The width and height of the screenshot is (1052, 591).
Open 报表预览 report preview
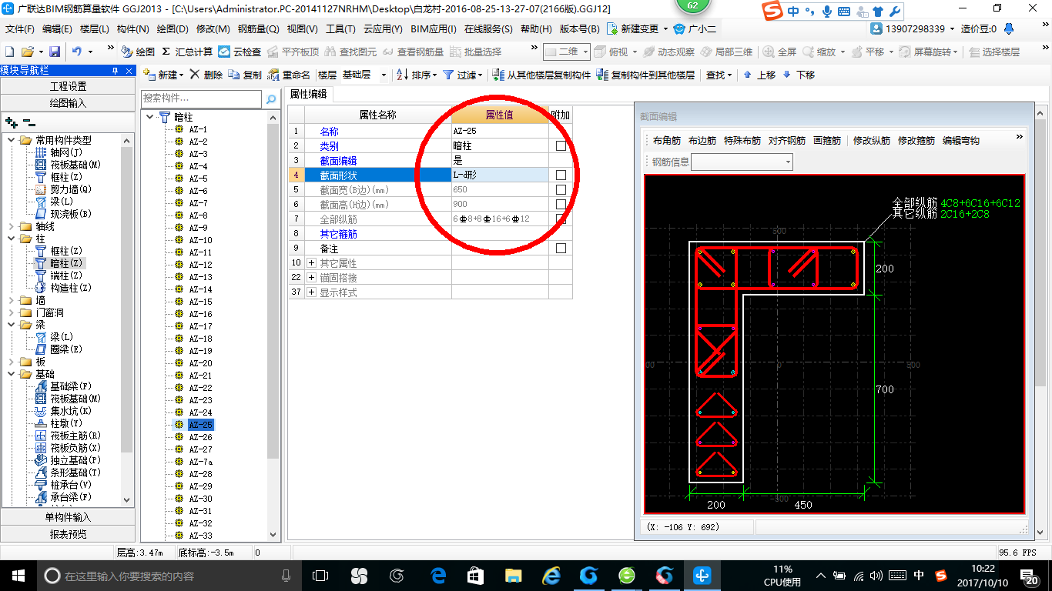(x=68, y=533)
